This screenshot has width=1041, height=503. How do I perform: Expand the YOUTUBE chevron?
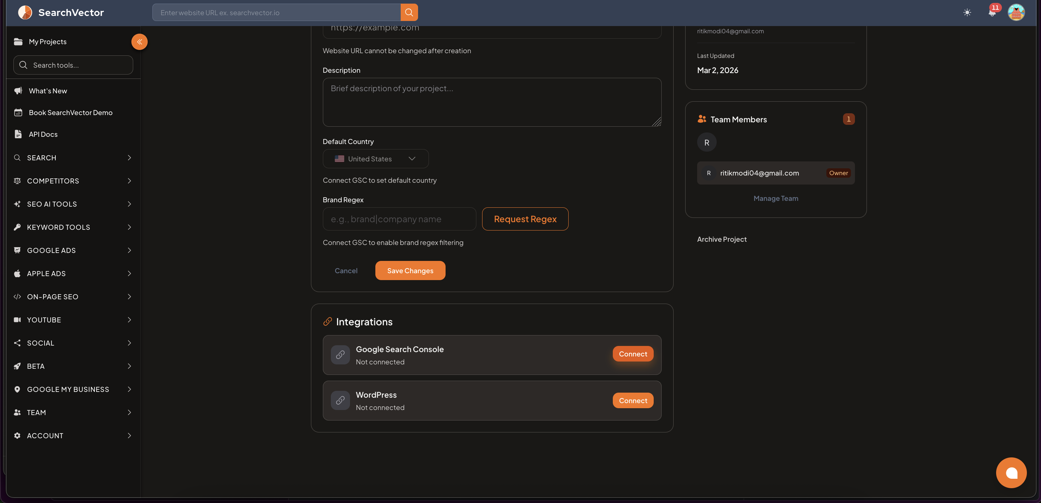click(x=129, y=320)
